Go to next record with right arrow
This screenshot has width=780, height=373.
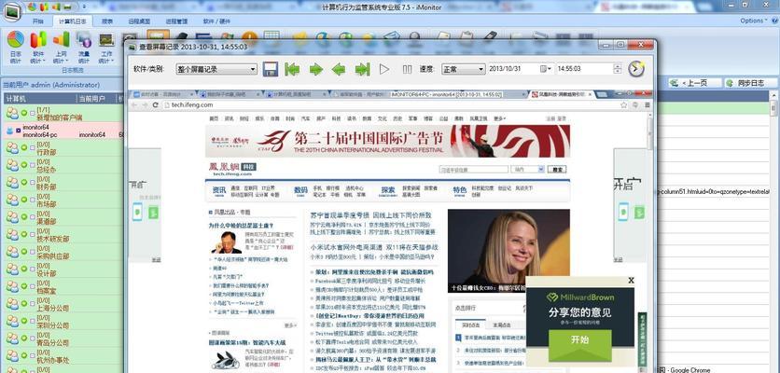[316, 69]
